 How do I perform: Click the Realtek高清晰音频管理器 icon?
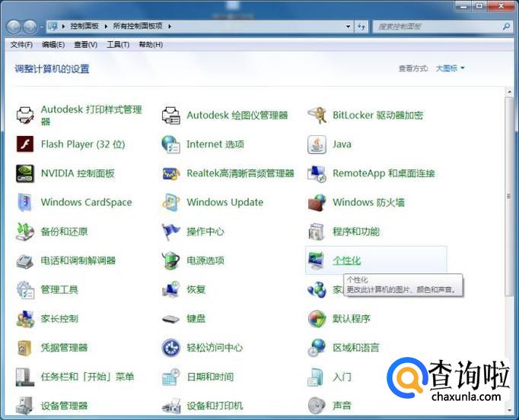tap(170, 173)
